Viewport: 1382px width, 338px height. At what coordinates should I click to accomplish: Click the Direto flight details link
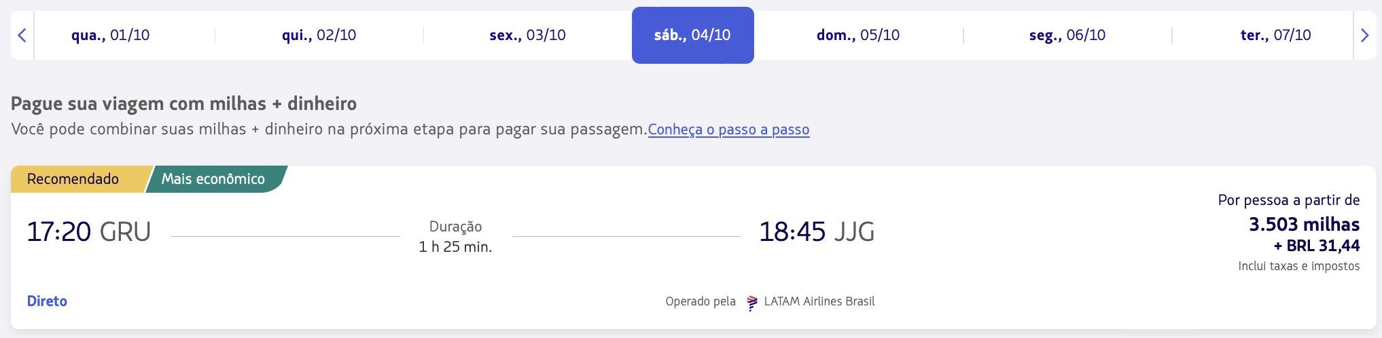(47, 301)
